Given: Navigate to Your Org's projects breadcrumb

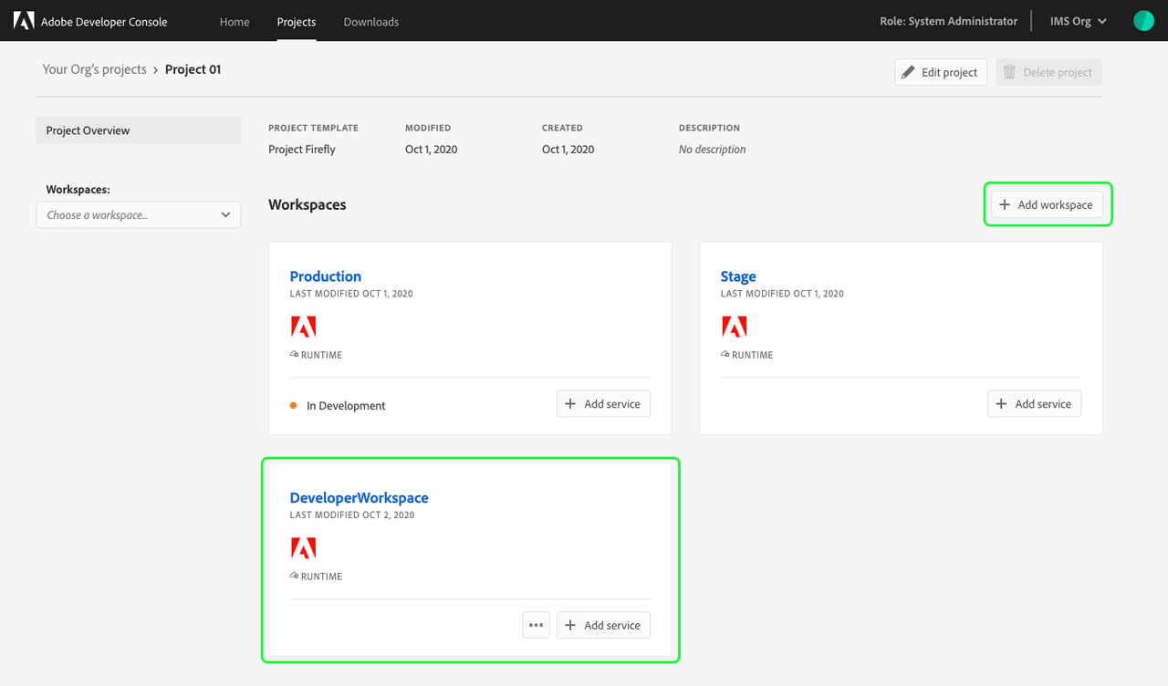Looking at the screenshot, I should pos(95,69).
